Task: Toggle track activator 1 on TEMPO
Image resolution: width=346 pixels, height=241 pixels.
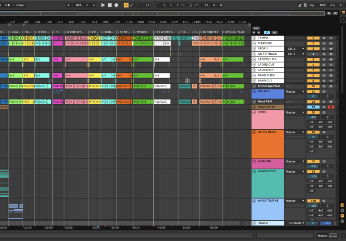Action: [x=313, y=38]
